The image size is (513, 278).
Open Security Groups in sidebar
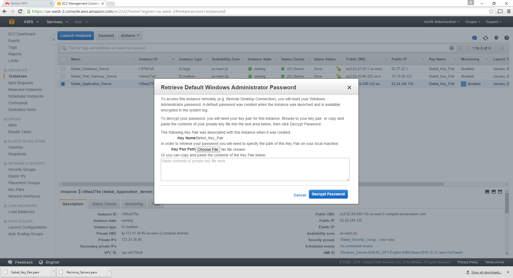[x=22, y=169]
